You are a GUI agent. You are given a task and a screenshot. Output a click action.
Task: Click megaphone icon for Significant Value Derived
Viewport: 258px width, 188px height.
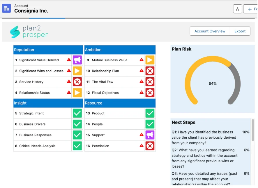[x=77, y=60]
